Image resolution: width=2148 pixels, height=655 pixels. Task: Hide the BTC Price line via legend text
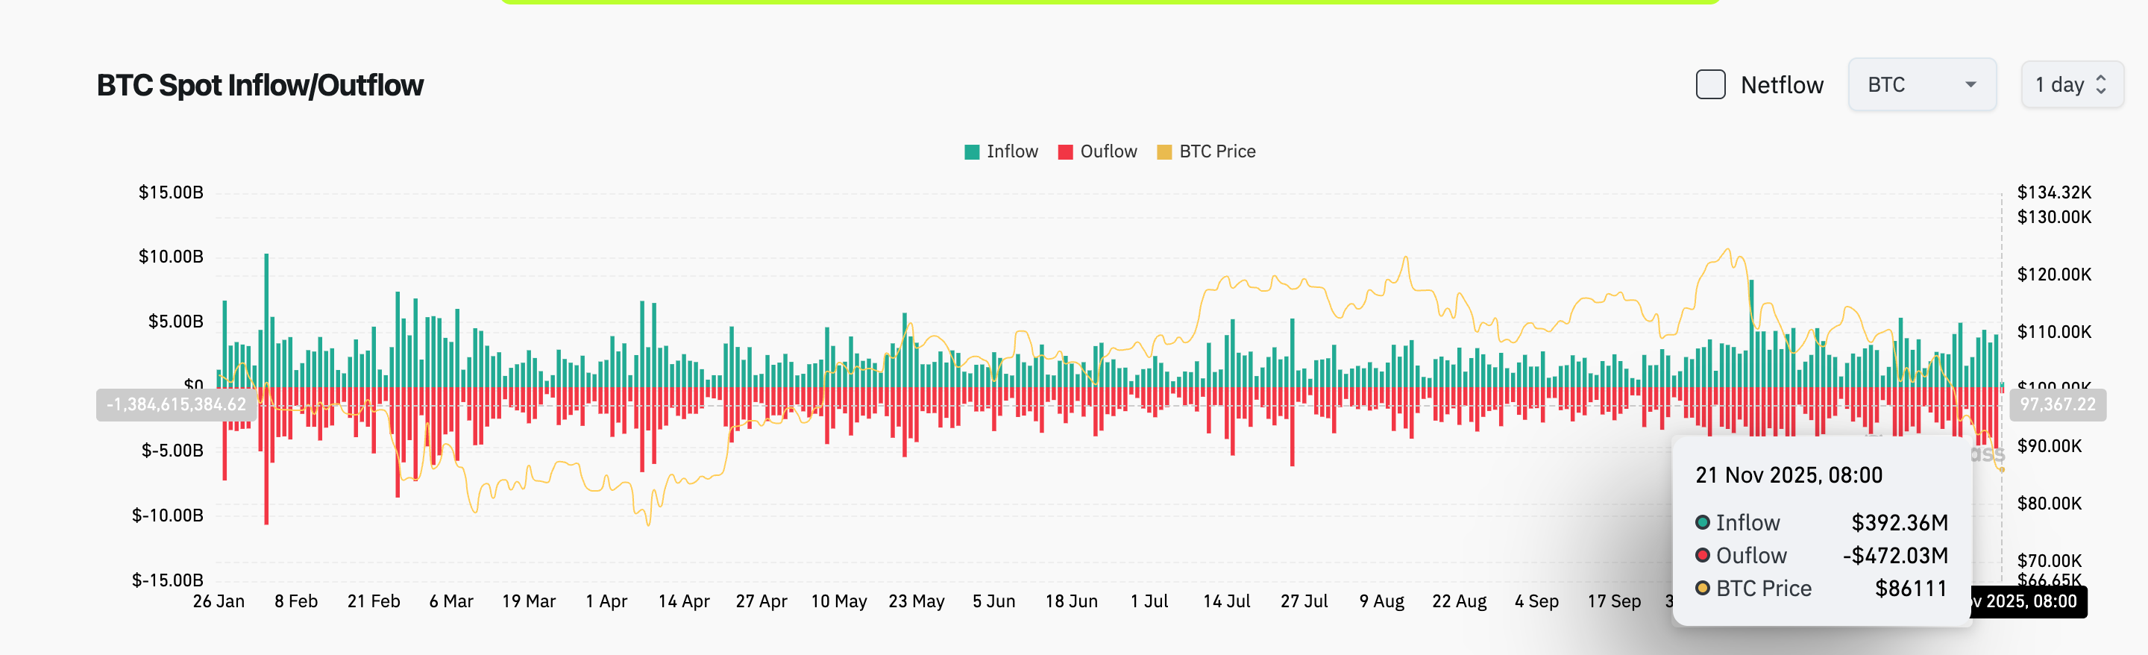tap(1216, 152)
